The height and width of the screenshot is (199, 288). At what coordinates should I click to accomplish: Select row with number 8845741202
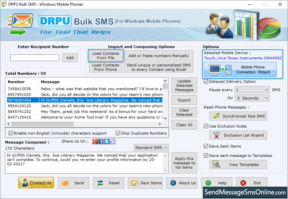[x=85, y=112]
